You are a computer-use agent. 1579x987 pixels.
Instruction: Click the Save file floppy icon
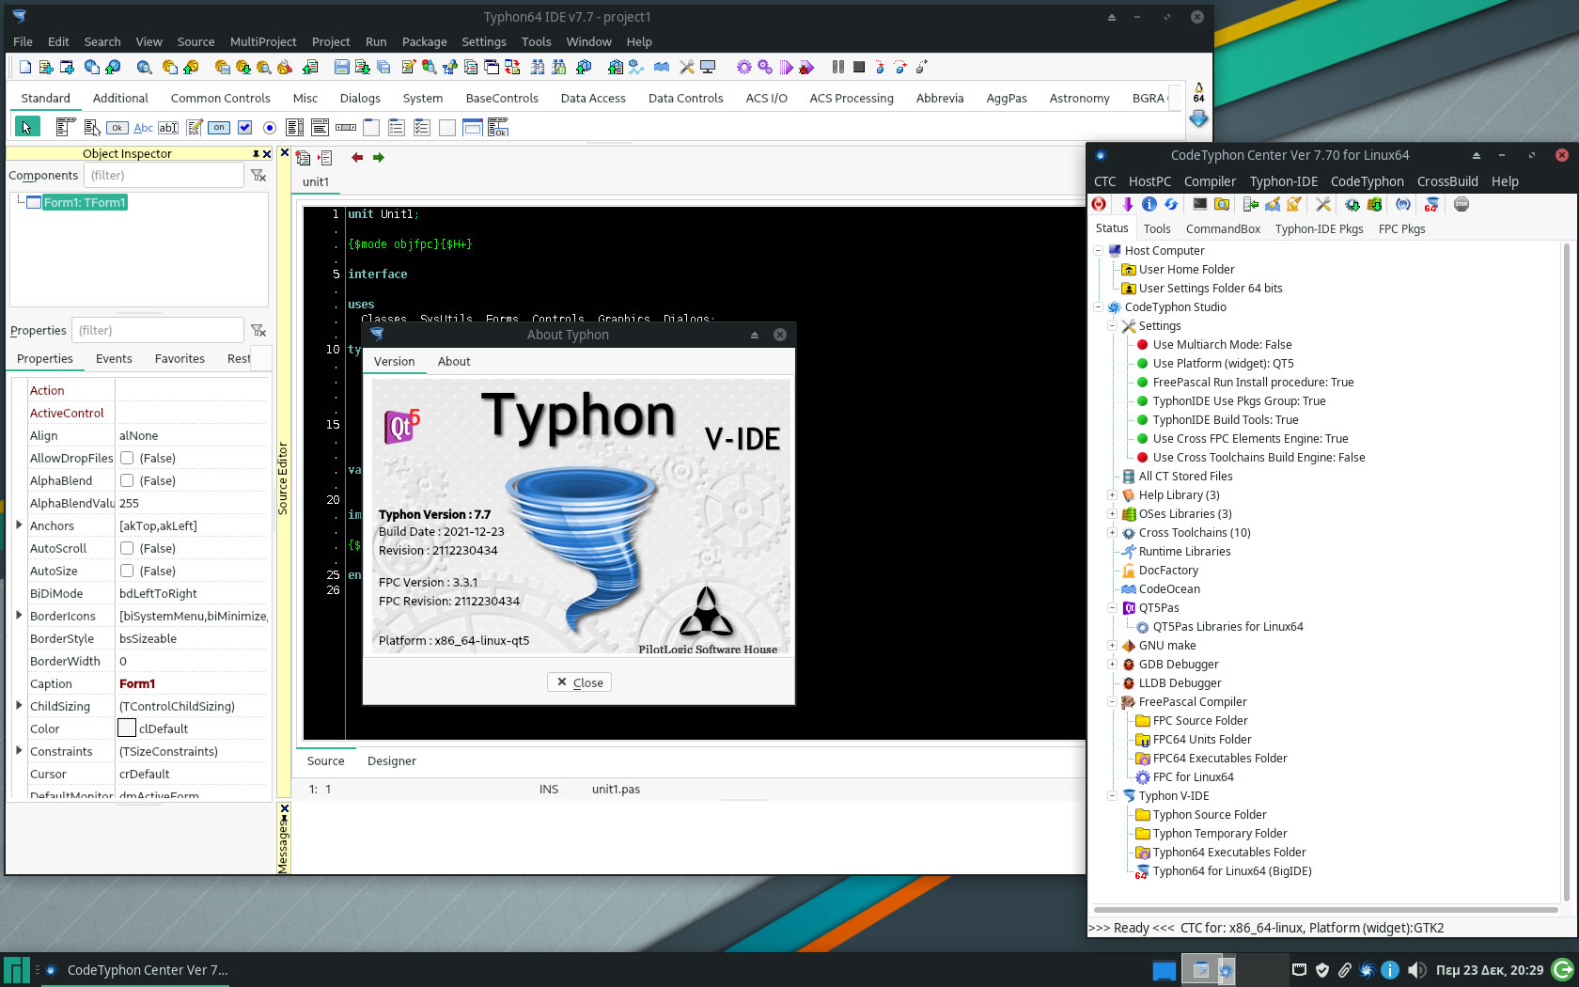click(x=342, y=67)
